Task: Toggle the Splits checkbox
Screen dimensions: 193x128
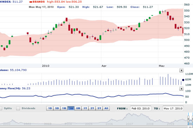Action: 1,108
